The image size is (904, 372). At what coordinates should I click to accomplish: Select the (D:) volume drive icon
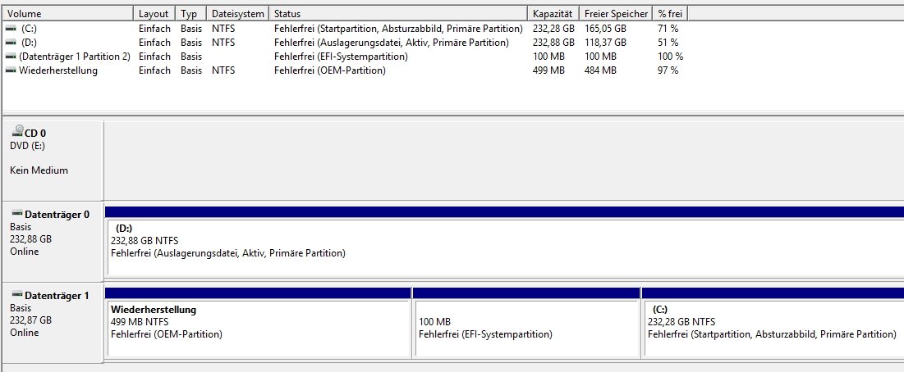point(11,42)
